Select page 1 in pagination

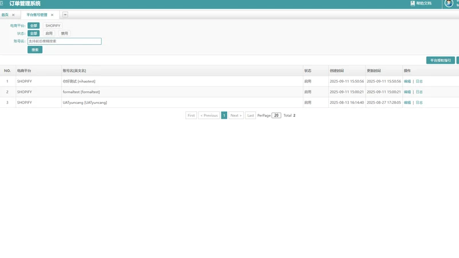pos(224,116)
